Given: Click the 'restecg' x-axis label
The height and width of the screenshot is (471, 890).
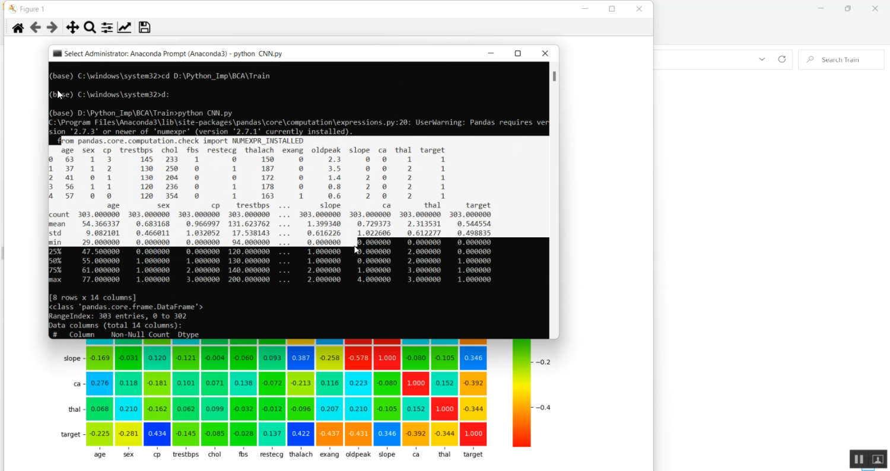Looking at the screenshot, I should click(x=272, y=454).
